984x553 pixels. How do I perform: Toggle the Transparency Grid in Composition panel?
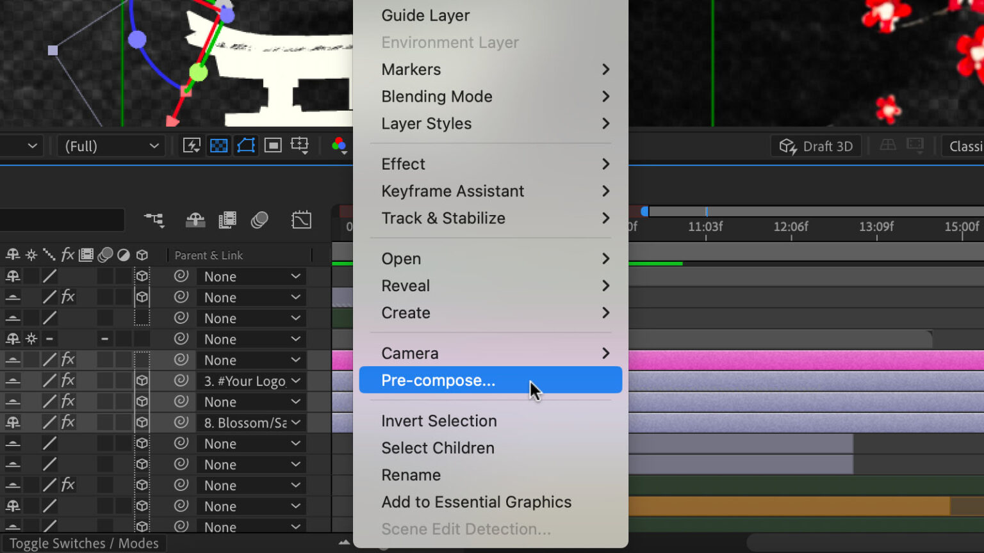(x=218, y=145)
